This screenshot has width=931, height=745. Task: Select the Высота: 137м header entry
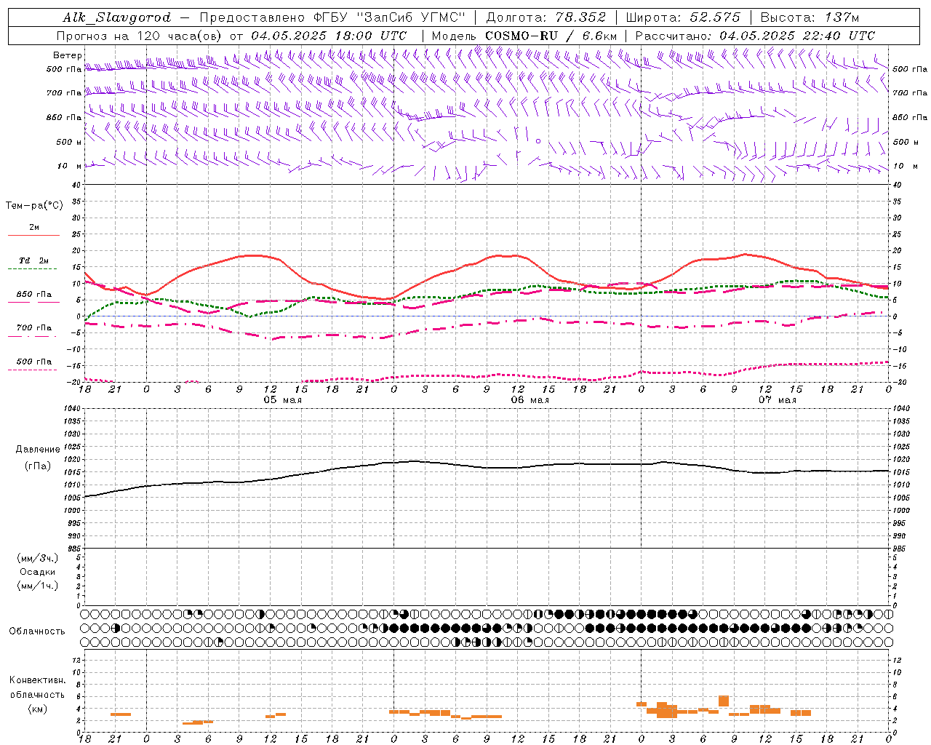coord(810,17)
